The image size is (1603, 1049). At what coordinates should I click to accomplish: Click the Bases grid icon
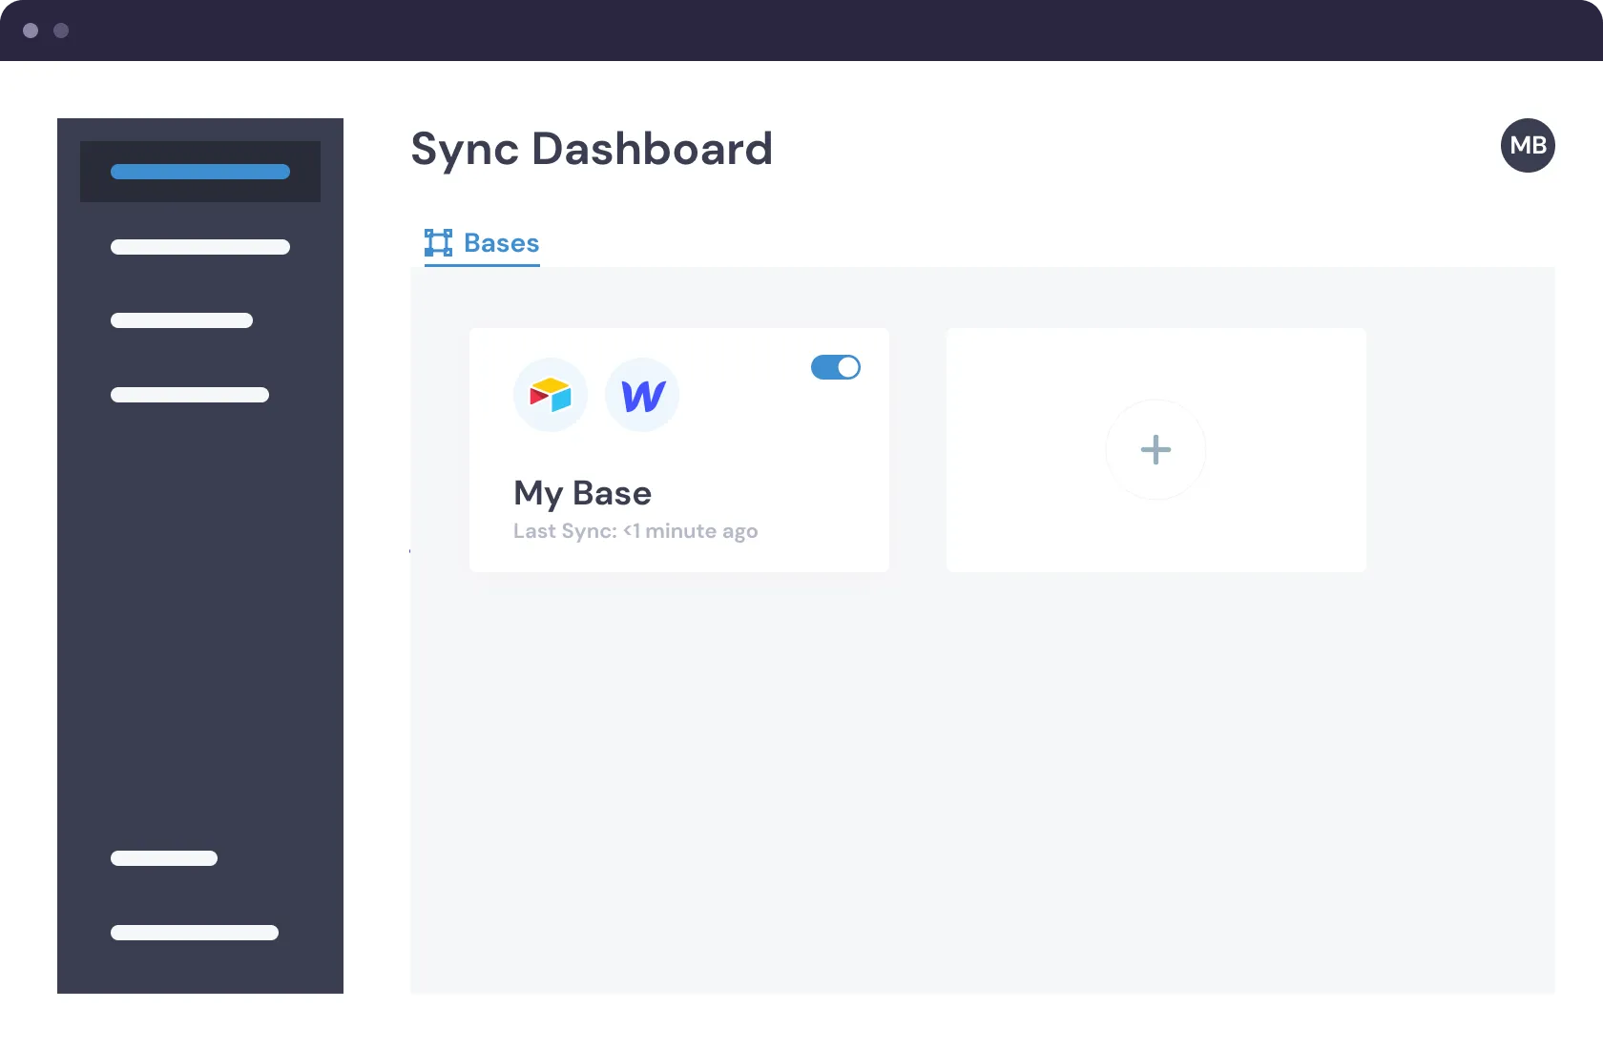click(439, 242)
